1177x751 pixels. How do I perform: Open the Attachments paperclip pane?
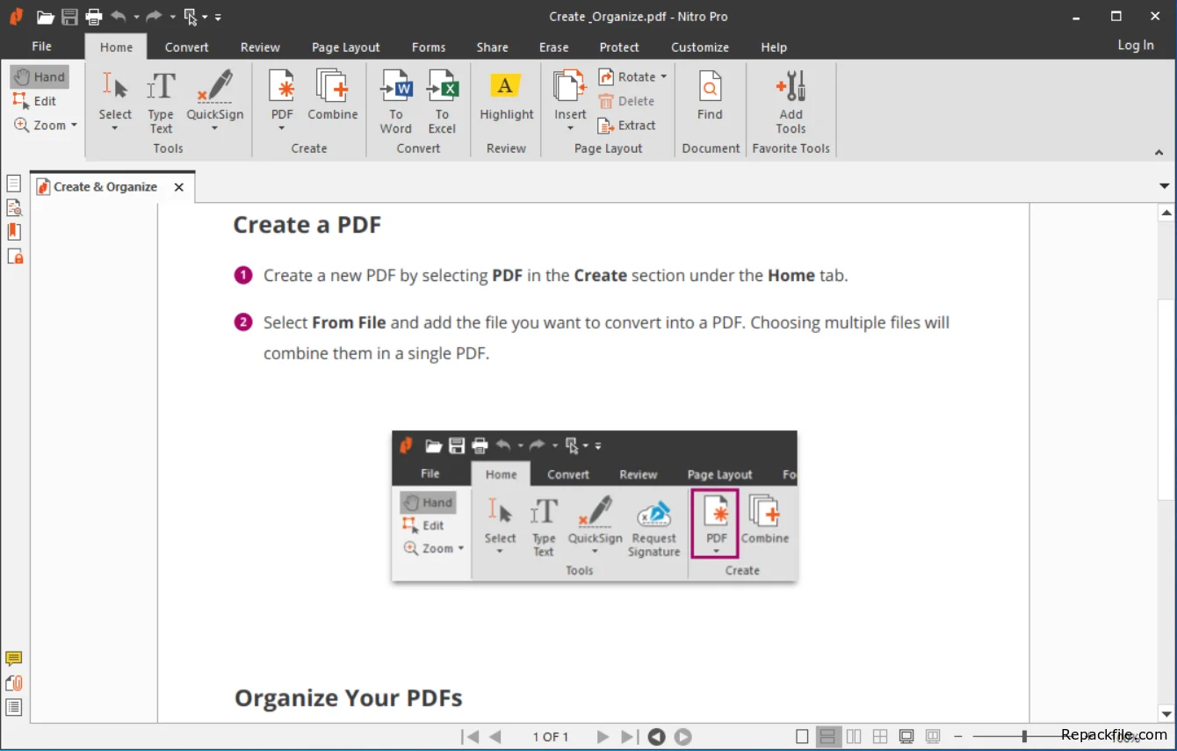click(14, 682)
